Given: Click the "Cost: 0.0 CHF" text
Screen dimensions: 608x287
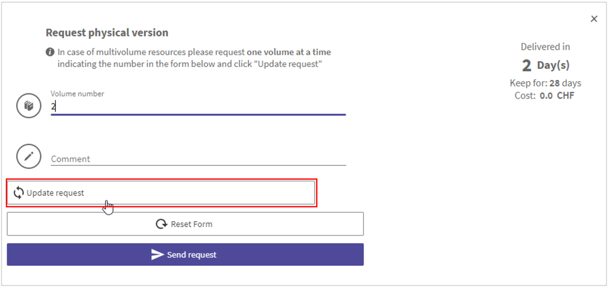Looking at the screenshot, I should tap(545, 96).
